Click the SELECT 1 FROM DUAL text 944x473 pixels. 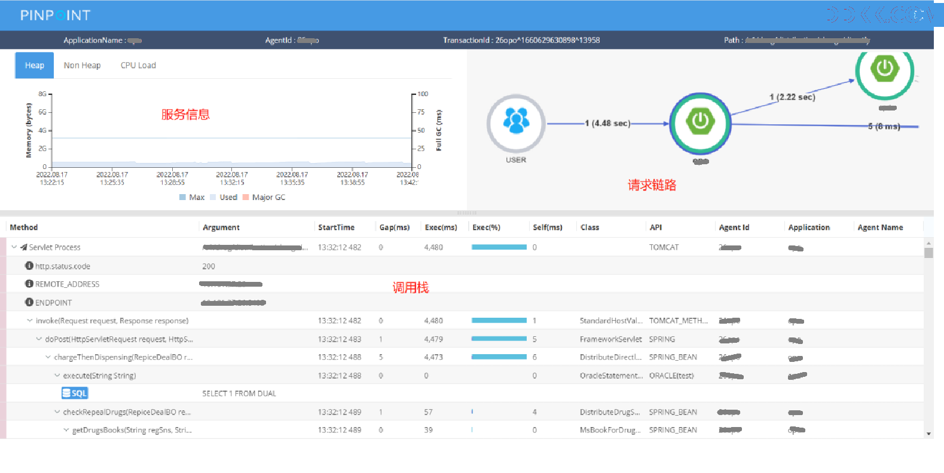pyautogui.click(x=239, y=394)
